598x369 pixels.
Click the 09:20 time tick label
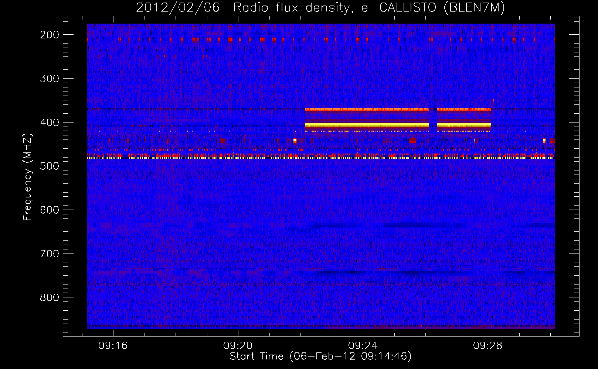click(238, 345)
